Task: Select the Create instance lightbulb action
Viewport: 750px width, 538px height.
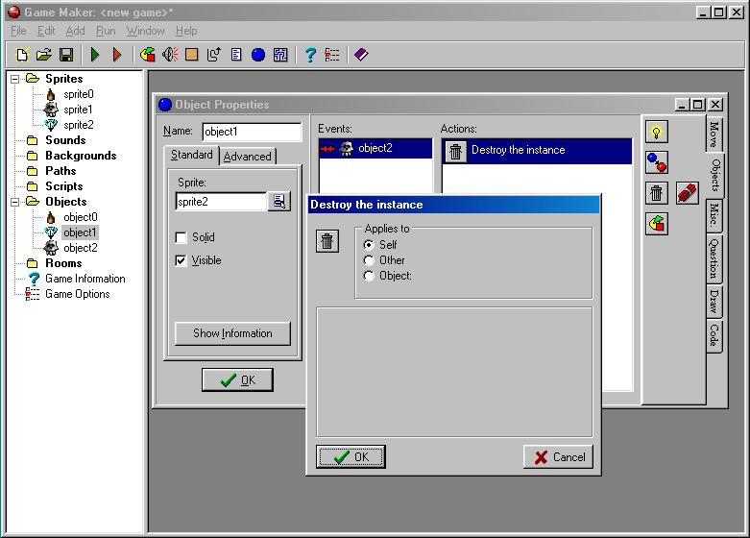Action: coord(657,132)
